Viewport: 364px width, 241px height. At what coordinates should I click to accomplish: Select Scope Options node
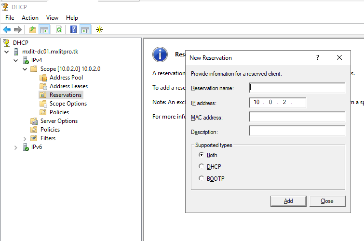pyautogui.click(x=68, y=104)
